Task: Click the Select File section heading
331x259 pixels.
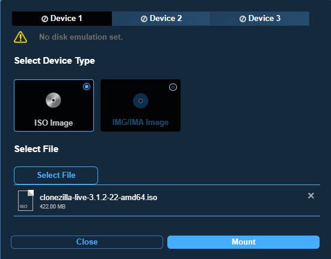Action: tap(36, 149)
